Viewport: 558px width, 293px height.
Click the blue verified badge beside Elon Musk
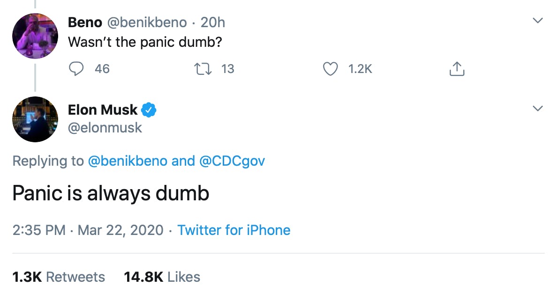click(x=149, y=110)
